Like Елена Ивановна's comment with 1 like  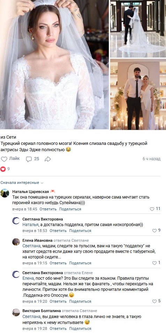pos(154,263)
